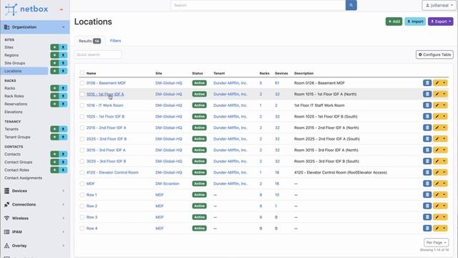Image resolution: width=458 pixels, height=258 pixels.
Task: Select the 1025 - 1st Floor IDF B checkbox
Action: click(x=82, y=117)
